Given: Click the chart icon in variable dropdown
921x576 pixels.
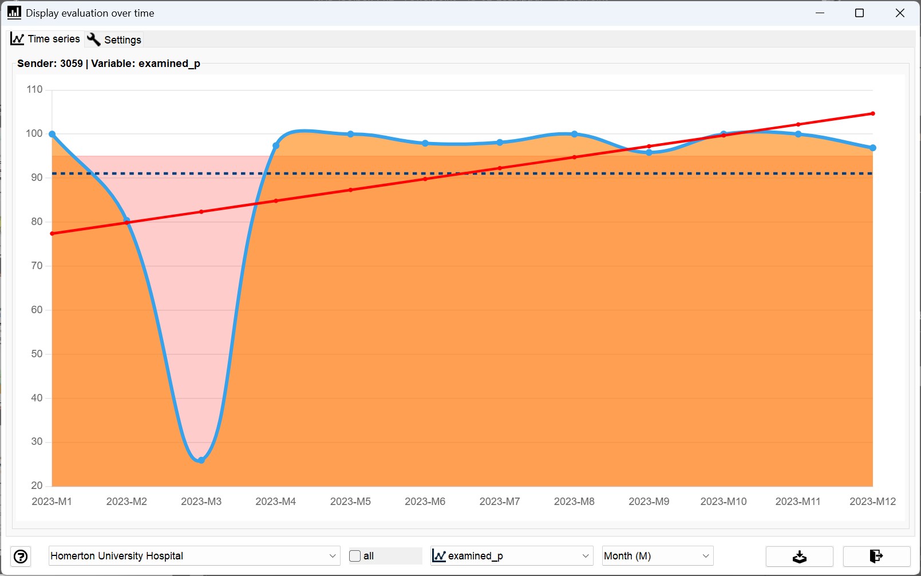Looking at the screenshot, I should pyautogui.click(x=439, y=555).
